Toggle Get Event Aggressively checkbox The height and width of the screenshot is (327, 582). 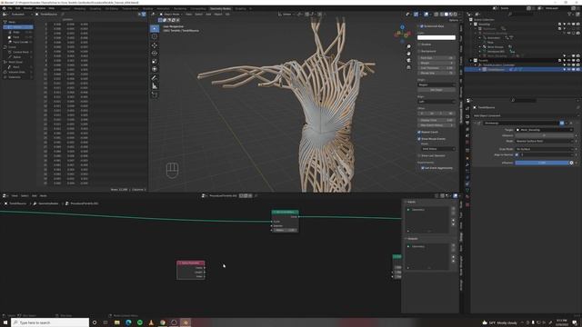pos(422,168)
